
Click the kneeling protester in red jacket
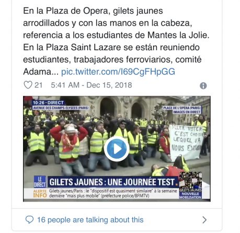[69, 148]
